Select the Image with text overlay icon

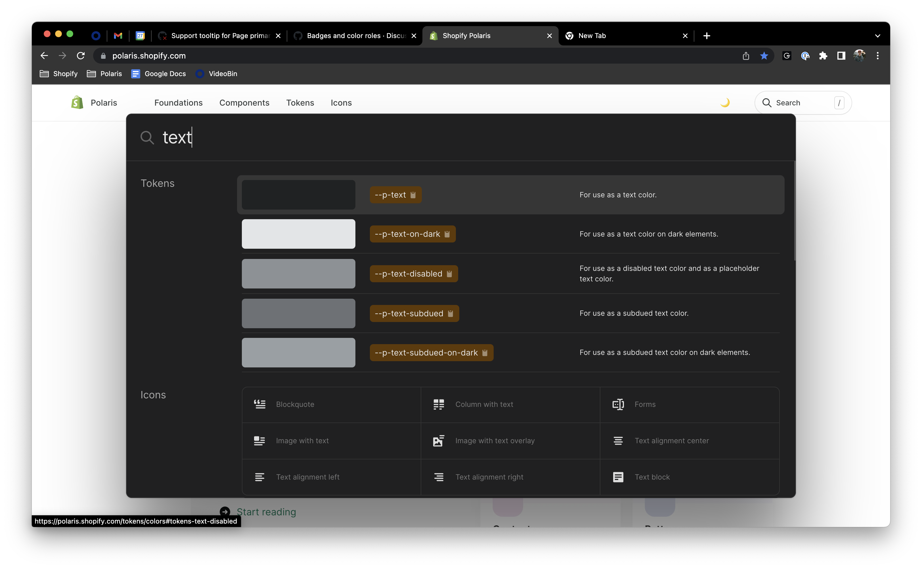pyautogui.click(x=495, y=441)
